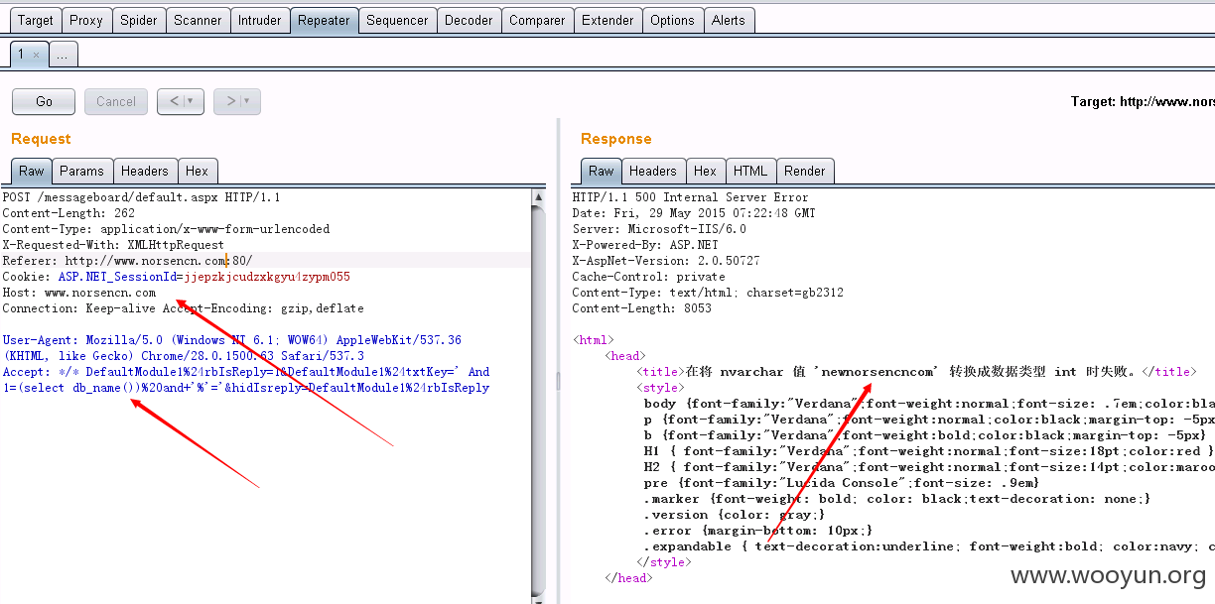Send the request with the Go button
Screen dimensions: 1215x604
(44, 101)
